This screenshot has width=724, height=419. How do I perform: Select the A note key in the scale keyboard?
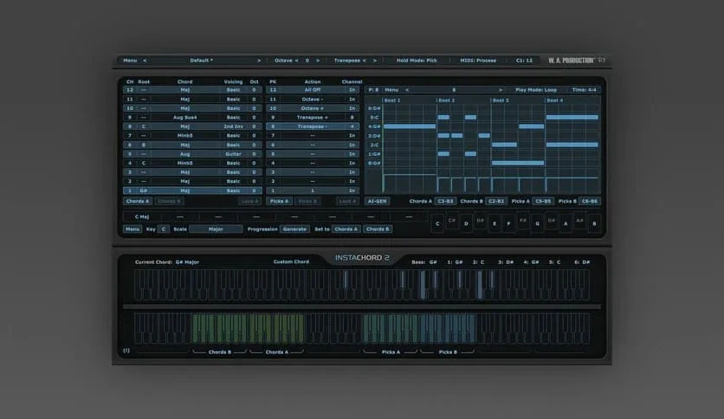[566, 223]
